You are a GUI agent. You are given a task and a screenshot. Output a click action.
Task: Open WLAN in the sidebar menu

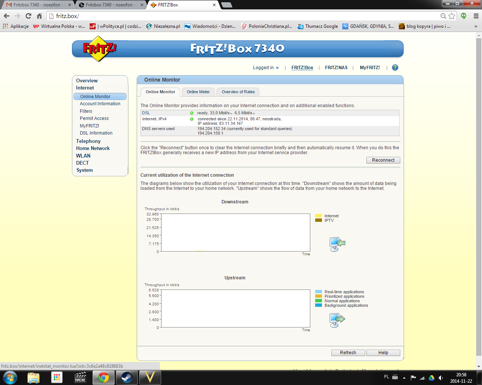83,156
